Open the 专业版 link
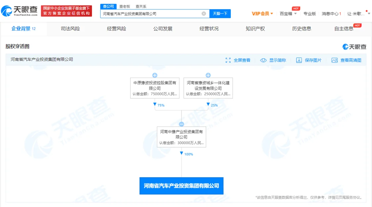Viewport: 372px width, 207px height. (310, 14)
